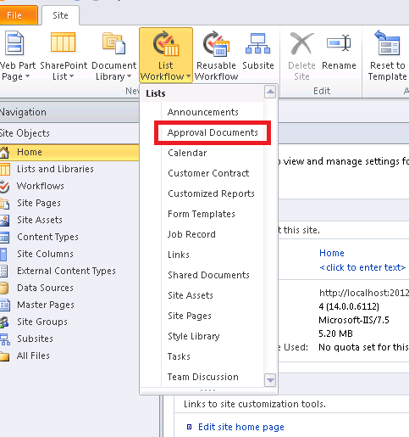Open Data Sources in navigation pane
Image resolution: width=409 pixels, height=437 pixels.
(45, 288)
